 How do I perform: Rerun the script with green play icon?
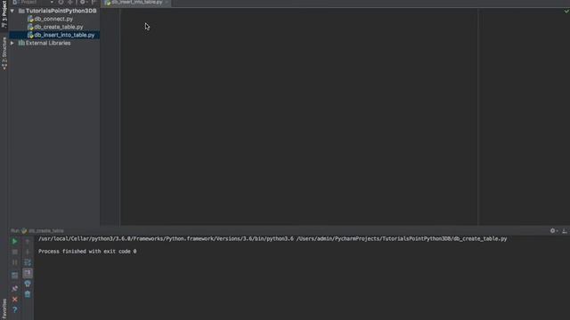click(x=14, y=241)
